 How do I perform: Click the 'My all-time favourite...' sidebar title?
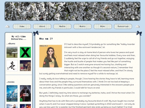point(19,38)
